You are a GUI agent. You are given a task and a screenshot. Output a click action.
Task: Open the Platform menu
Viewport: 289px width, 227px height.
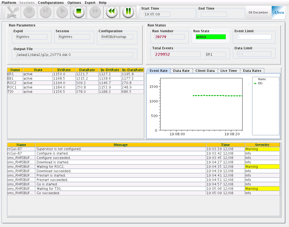pos(9,2)
